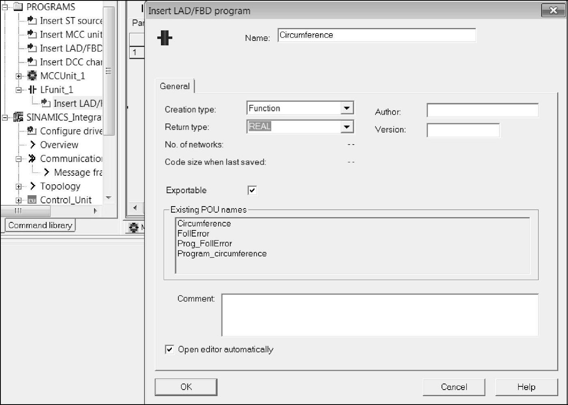Click the tree scroll-right arrow
This screenshot has height=405, width=568.
[x=96, y=211]
